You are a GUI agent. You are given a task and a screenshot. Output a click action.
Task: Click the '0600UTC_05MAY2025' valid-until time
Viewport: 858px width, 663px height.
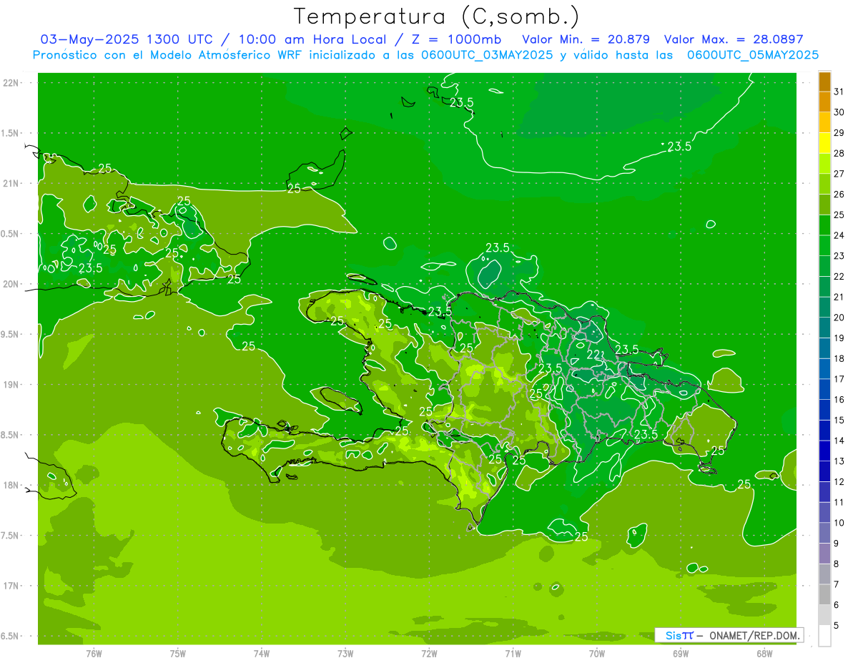click(x=753, y=55)
